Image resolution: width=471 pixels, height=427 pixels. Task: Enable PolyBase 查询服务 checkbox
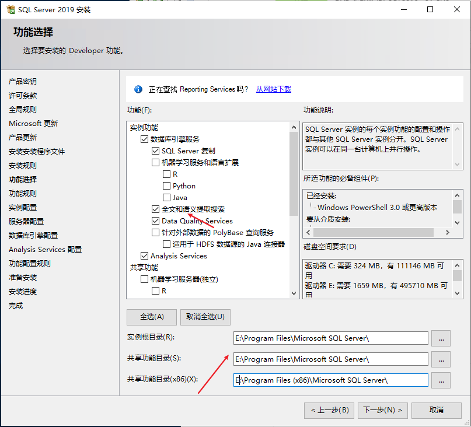156,232
